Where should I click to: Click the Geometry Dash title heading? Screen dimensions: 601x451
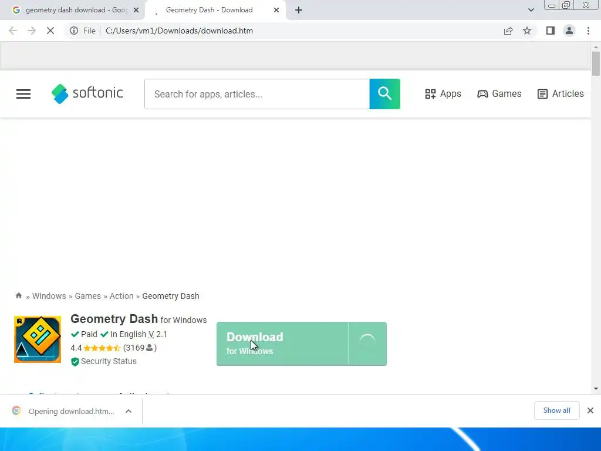point(114,319)
